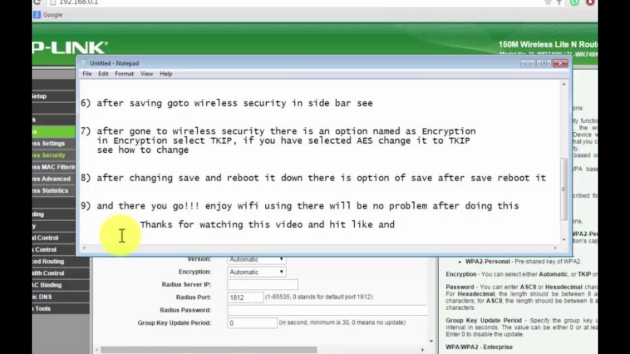The height and width of the screenshot is (354, 630).
Task: Click Notepad's vertical scrollbar up arrow
Action: click(x=564, y=85)
